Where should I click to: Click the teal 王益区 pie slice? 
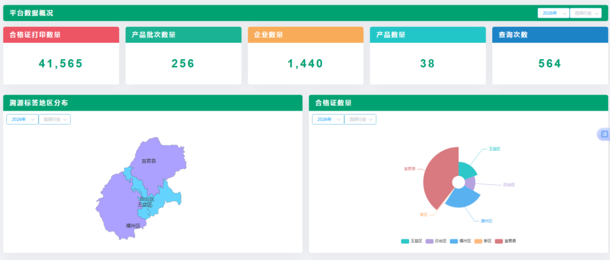466,171
